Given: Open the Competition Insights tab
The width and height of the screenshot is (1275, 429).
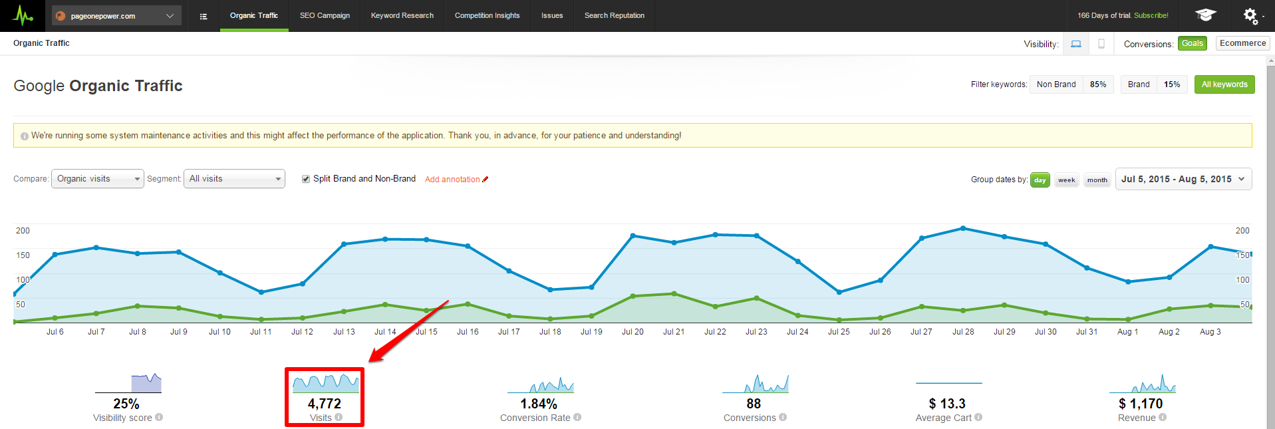Looking at the screenshot, I should point(488,15).
